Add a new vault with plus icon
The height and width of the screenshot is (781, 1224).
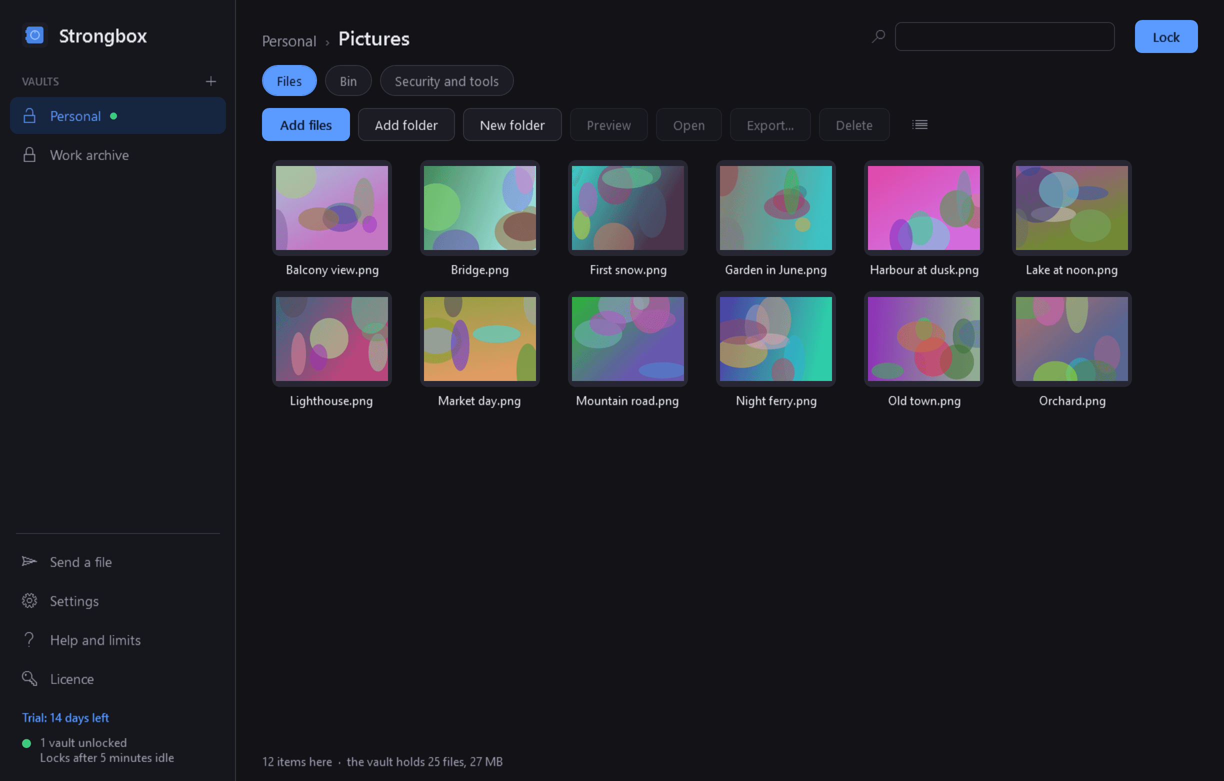click(210, 81)
